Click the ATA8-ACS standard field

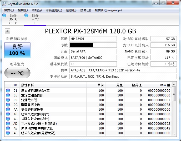(x=123, y=70)
